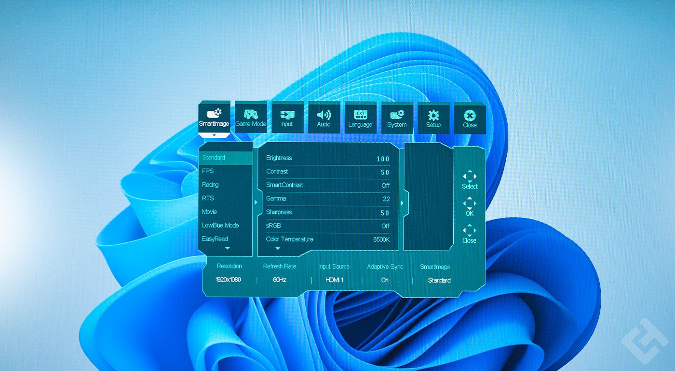Click the Sharpness value 50
The width and height of the screenshot is (675, 371).
385,213
